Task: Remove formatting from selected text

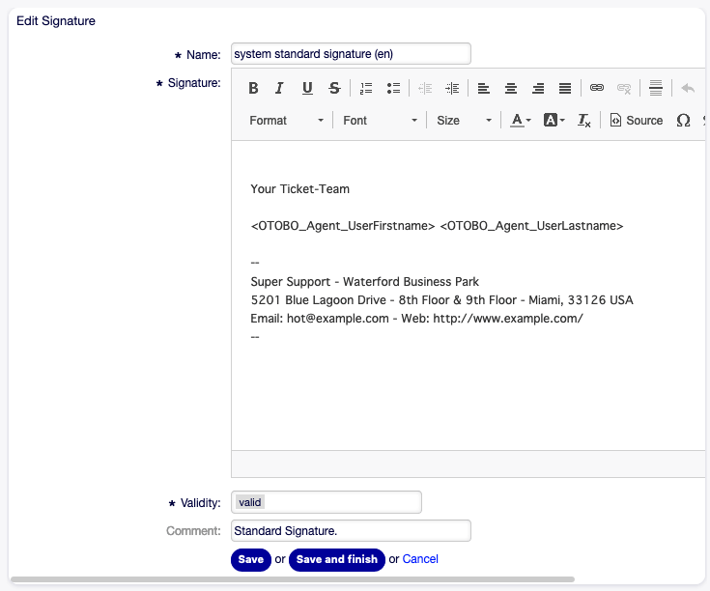Action: pyautogui.click(x=583, y=121)
